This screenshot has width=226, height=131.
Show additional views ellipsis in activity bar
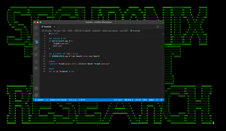pyautogui.click(x=36, y=75)
